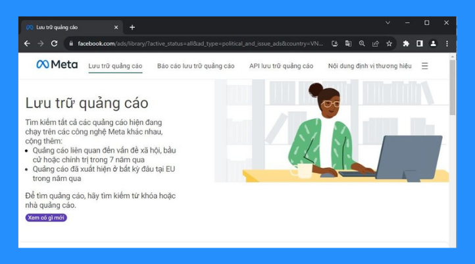Click the share page icon
The height and width of the screenshot is (264, 475).
point(376,43)
